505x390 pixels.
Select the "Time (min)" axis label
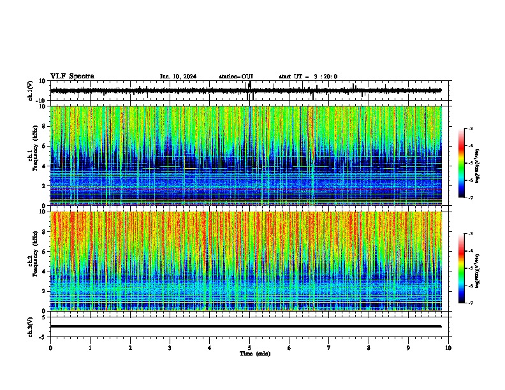(255, 354)
